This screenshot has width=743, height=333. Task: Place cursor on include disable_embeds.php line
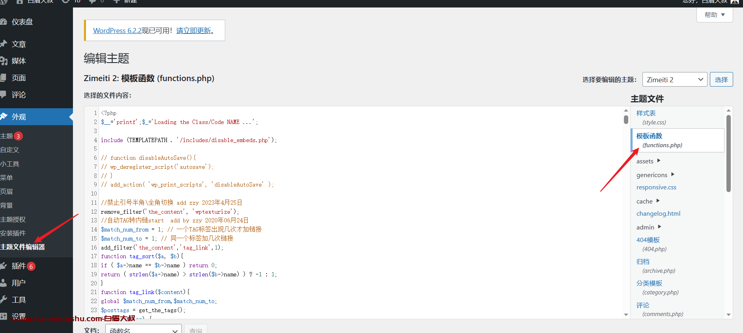pyautogui.click(x=189, y=140)
